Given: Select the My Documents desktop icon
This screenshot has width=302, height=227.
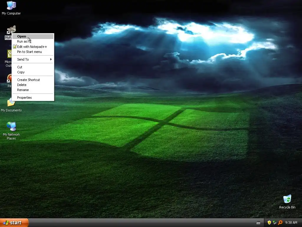Looking at the screenshot, I should 11,103.
